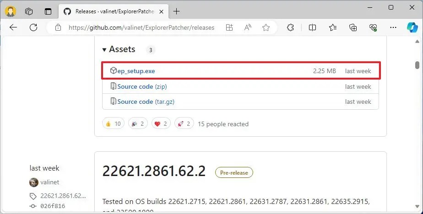
Task: Click the vertical scrollbar thumb
Action: click(418, 65)
